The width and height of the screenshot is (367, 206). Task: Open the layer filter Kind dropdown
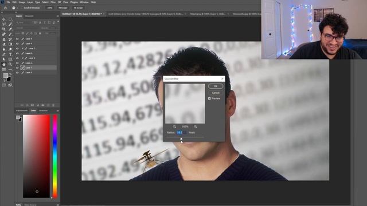[x=25, y=23]
